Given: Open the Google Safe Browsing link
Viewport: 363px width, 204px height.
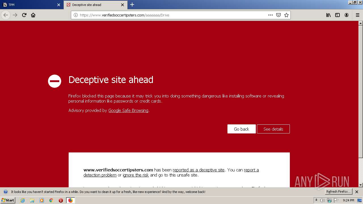Looking at the screenshot, I should 128,110.
